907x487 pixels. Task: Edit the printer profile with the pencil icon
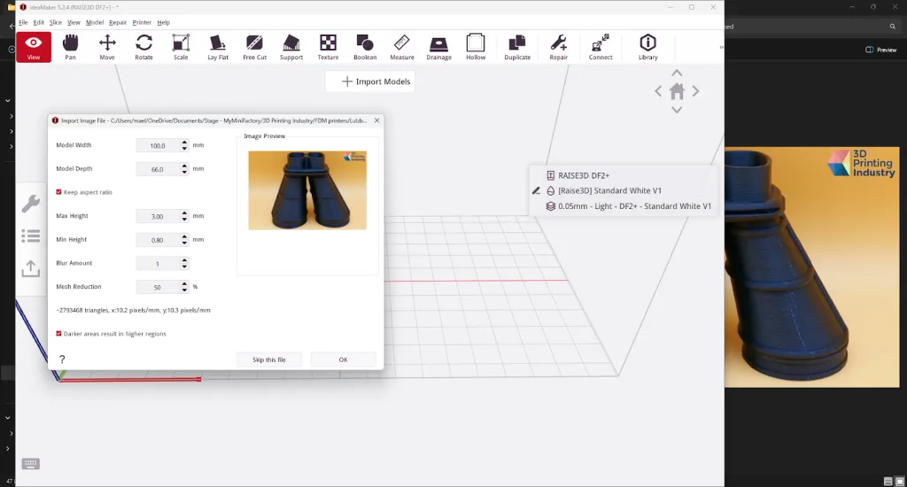536,190
